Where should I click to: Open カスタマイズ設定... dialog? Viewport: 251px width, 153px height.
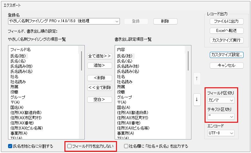click(x=226, y=55)
